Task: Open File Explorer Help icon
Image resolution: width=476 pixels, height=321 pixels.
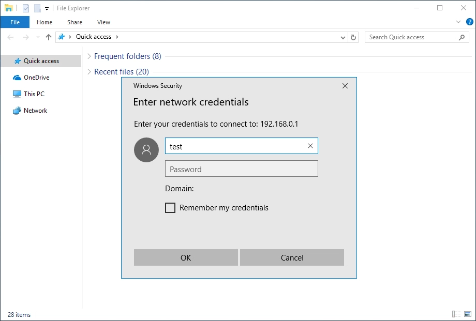Action: (x=469, y=22)
